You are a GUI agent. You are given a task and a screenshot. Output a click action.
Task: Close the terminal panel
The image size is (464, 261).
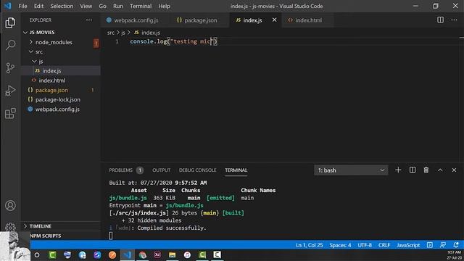tap(454, 170)
